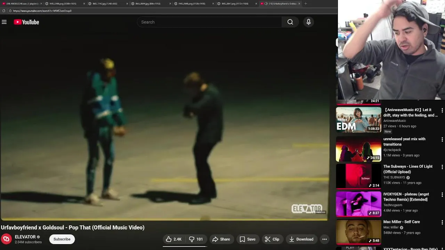The height and width of the screenshot is (250, 445).
Task: Open 'Mac Miller - Self Care' title
Action: [x=402, y=222]
